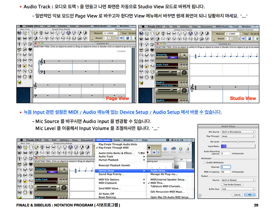The height and width of the screenshot is (222, 274).
Task: Open the Buffer Size 512 dropdown
Action: click(x=238, y=189)
